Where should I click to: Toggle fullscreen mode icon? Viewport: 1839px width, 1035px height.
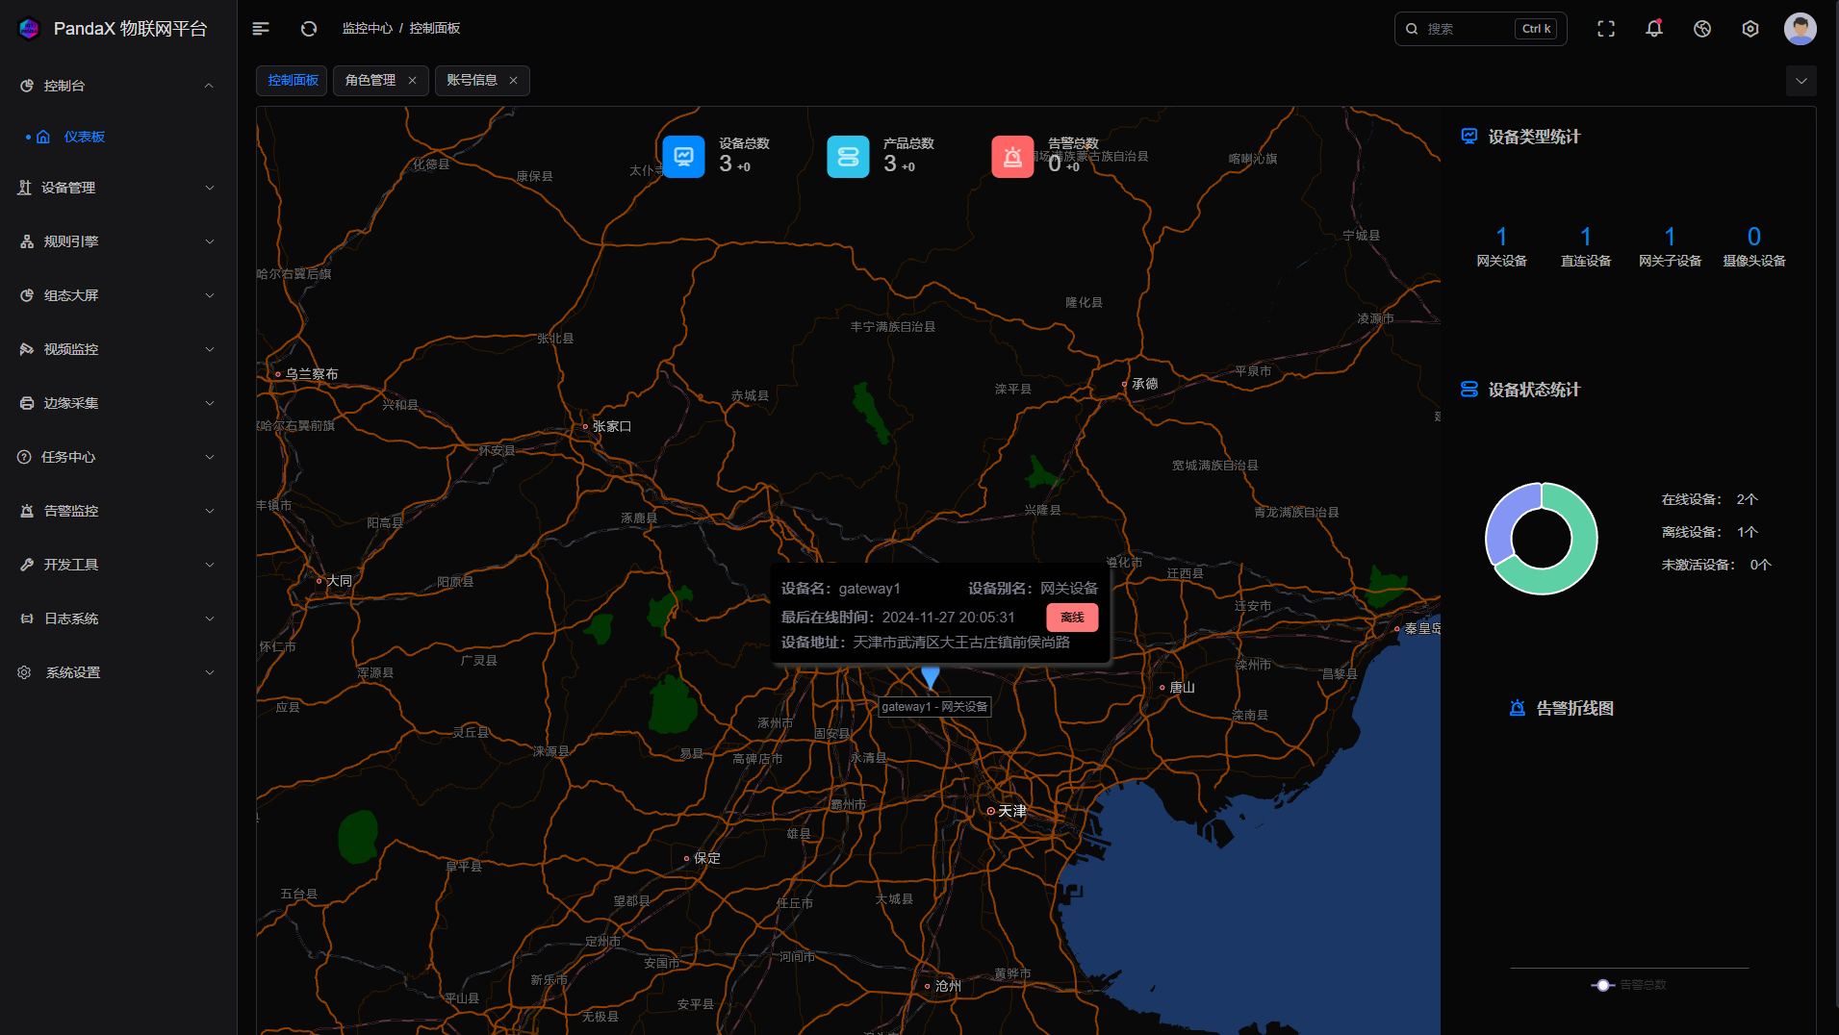[x=1606, y=29]
